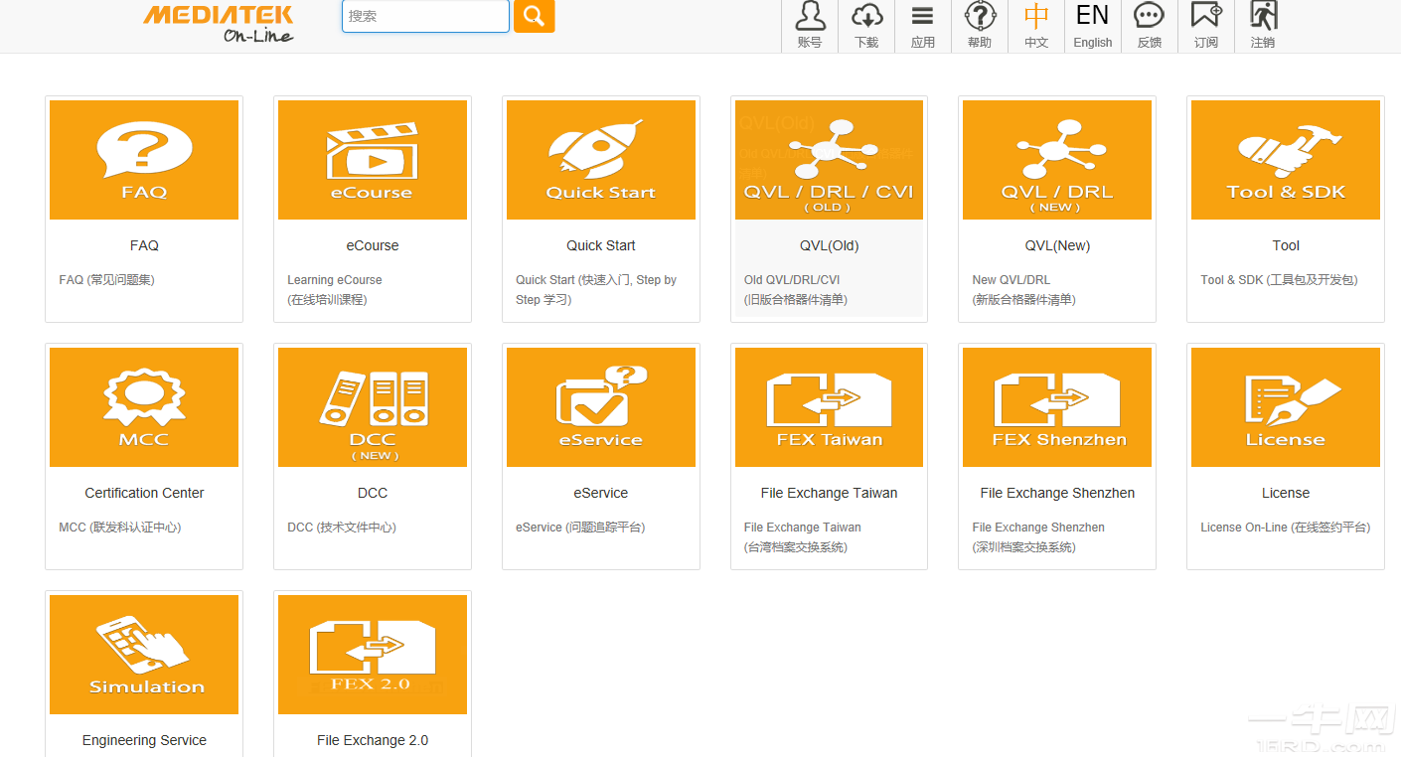Open the License pen-and-paper tile icon
Image resolution: width=1401 pixels, height=757 pixels.
1286,407
